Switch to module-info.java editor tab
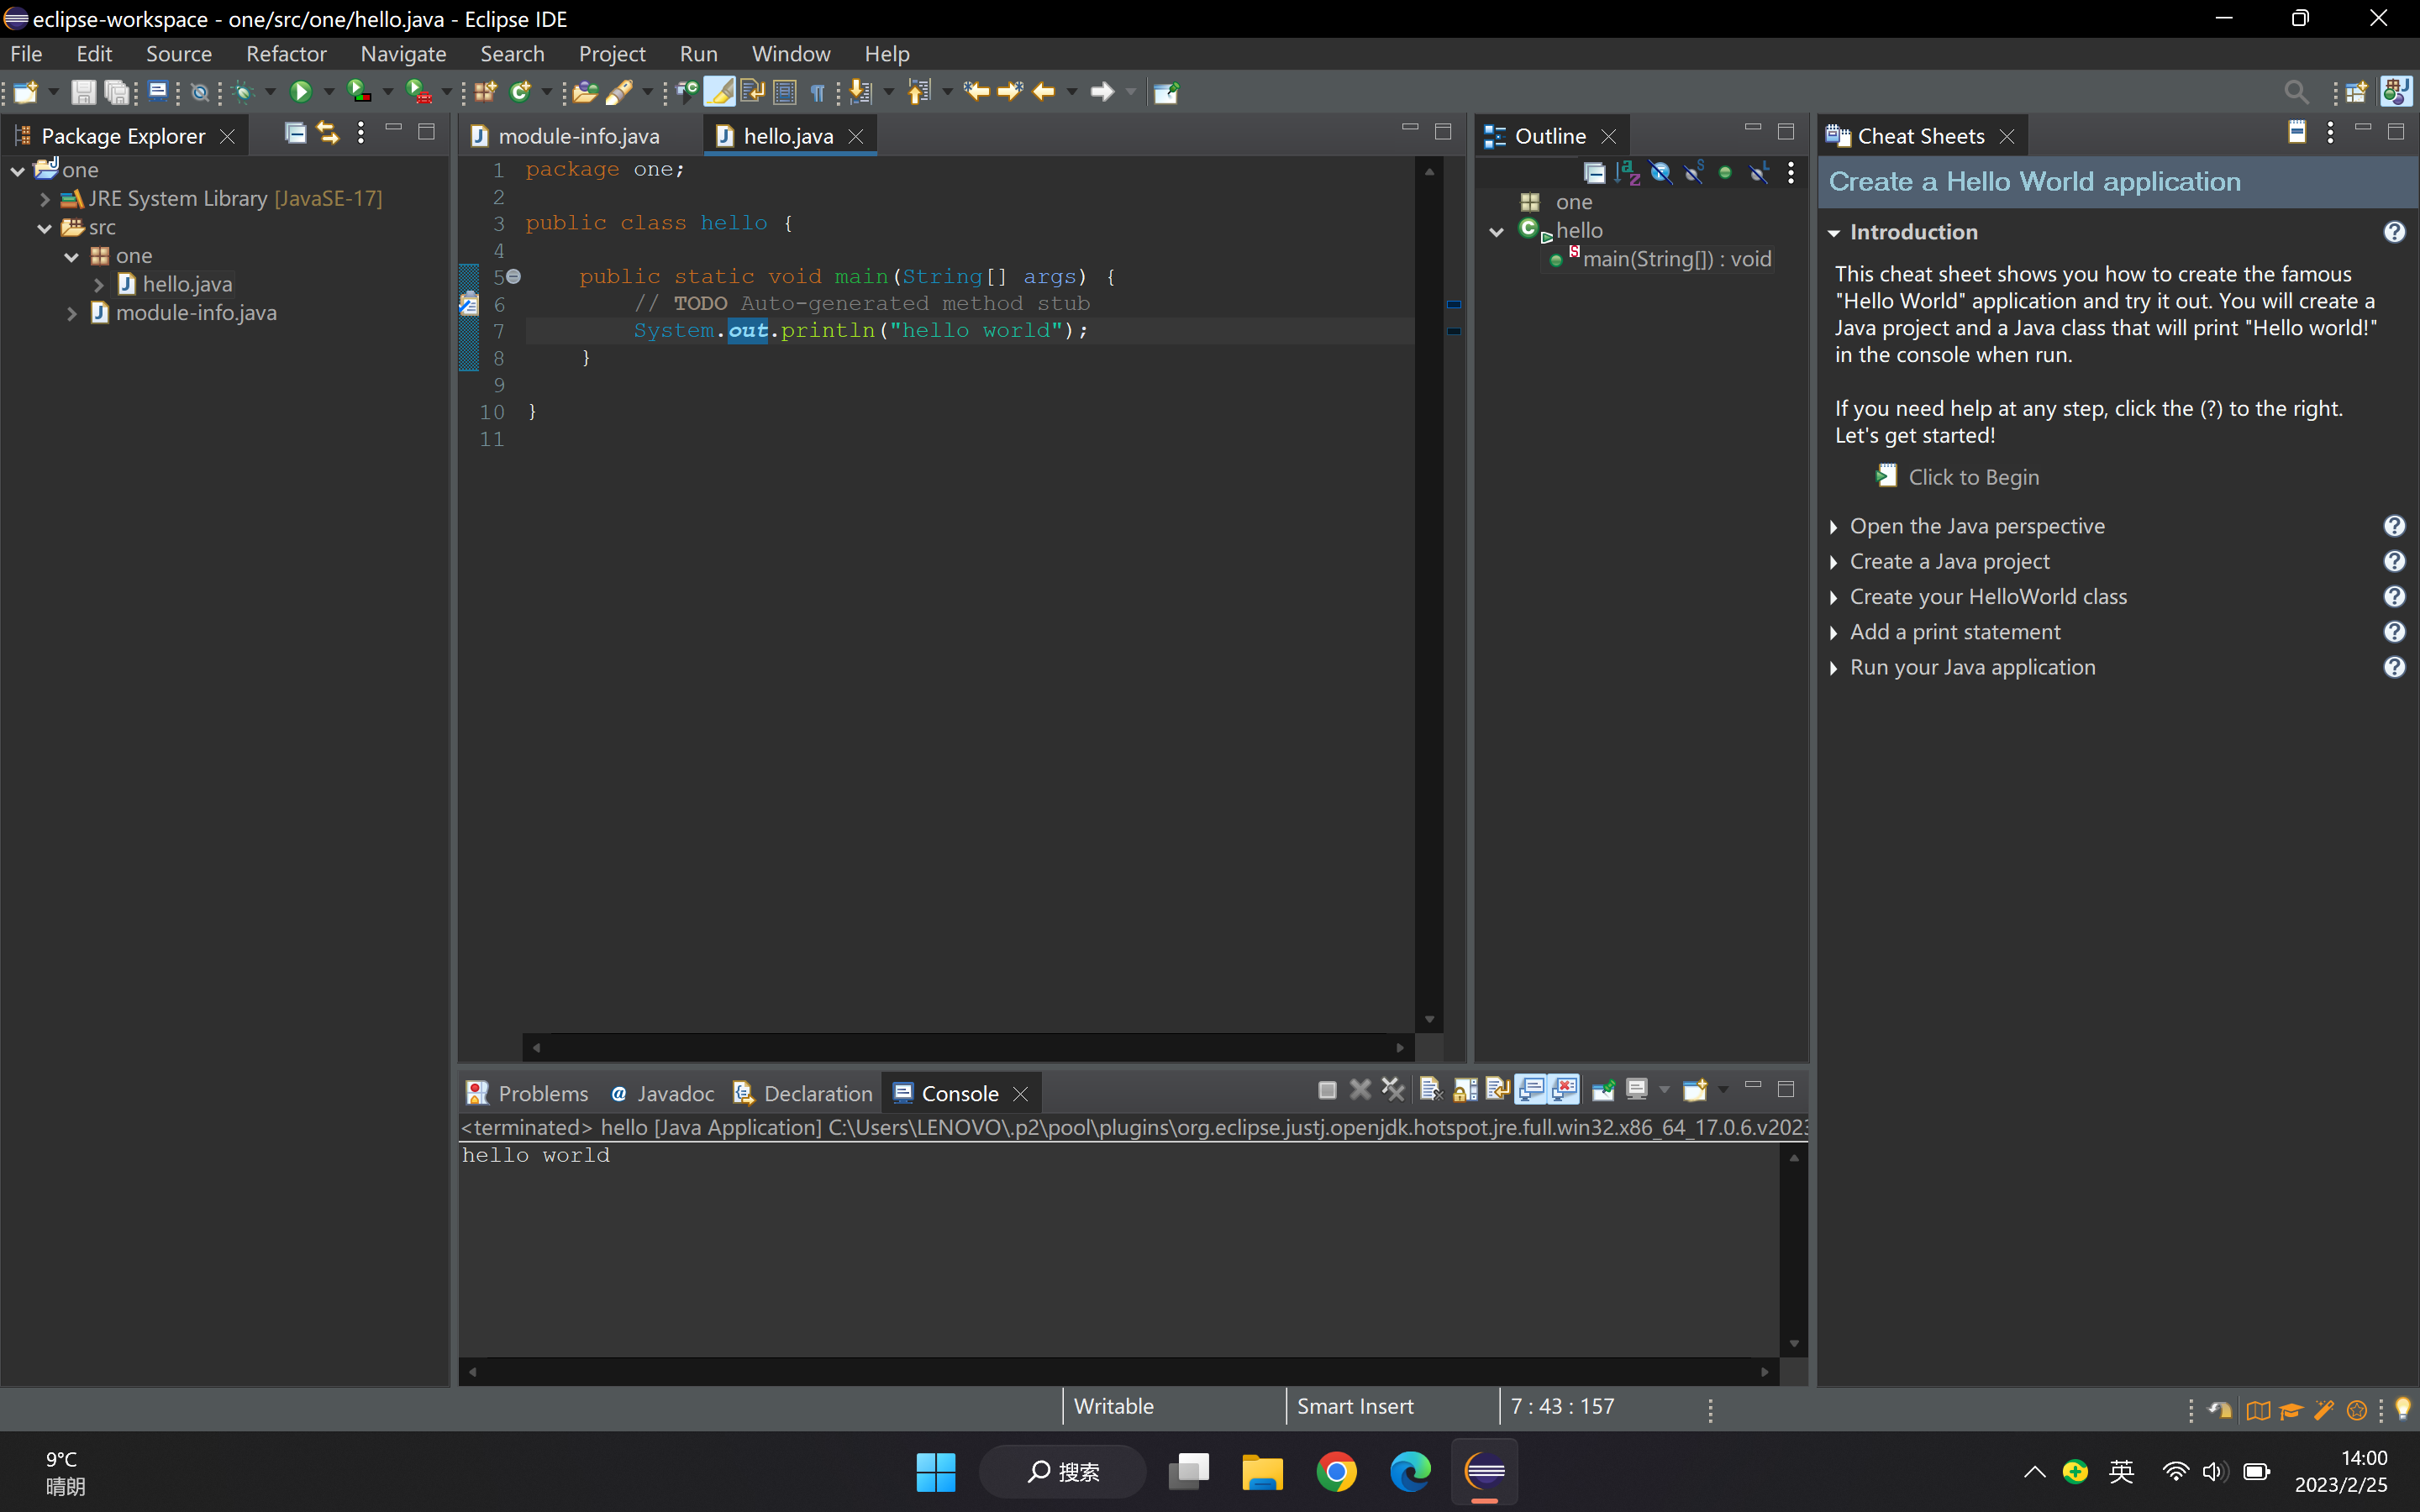Screen dimensions: 2420x1512 coord(578,136)
